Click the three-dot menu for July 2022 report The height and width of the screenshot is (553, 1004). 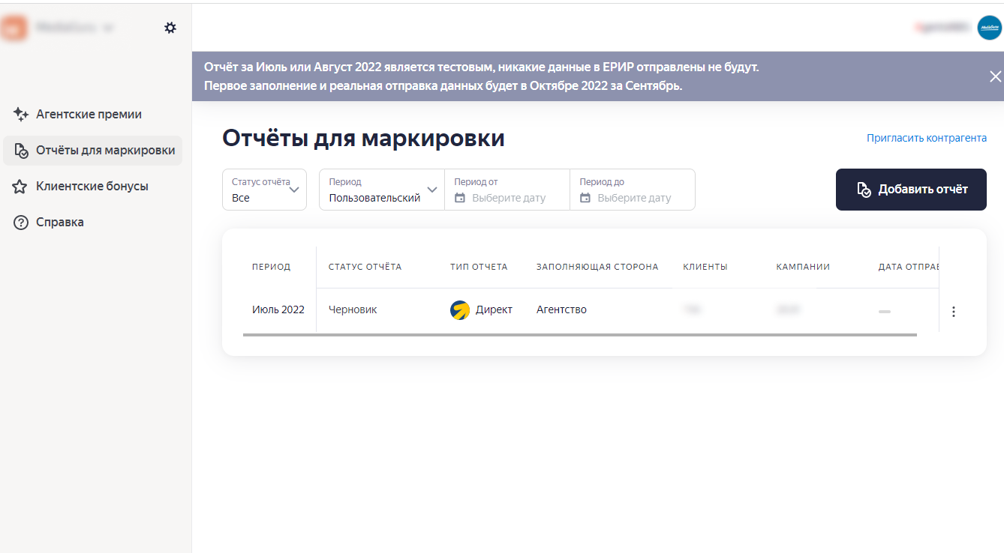[953, 312]
